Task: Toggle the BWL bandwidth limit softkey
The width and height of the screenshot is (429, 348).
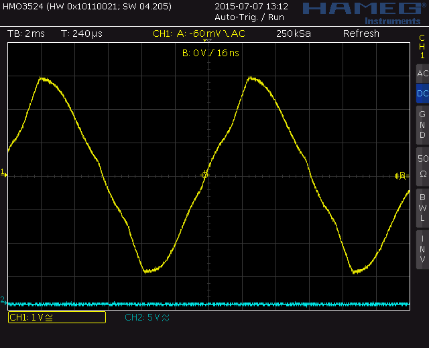Action: click(x=422, y=207)
